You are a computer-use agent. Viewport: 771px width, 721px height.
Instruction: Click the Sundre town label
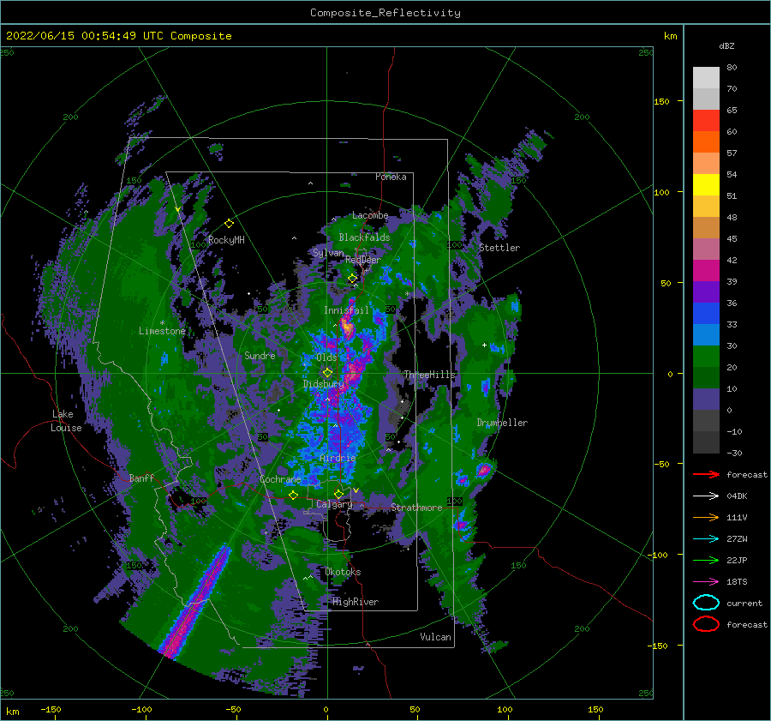click(x=260, y=355)
